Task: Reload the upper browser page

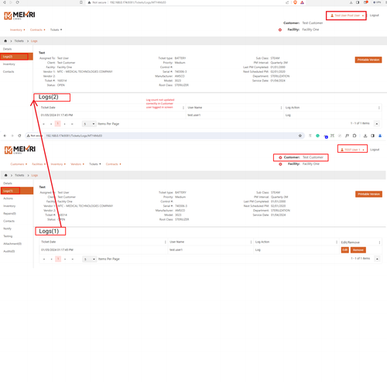Action: coord(17,2)
